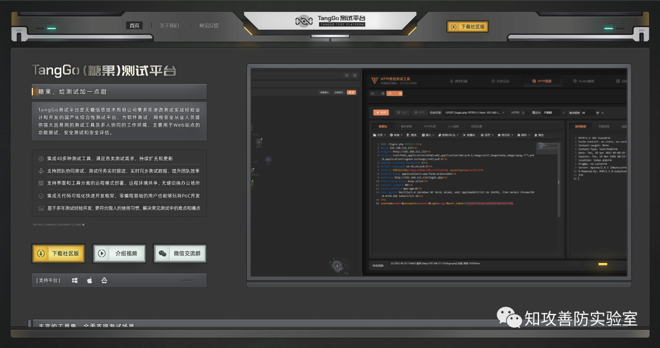660x348 pixels.
Task: Click the terminal icon beside 基于多年测试经验开发
Action: (41, 208)
